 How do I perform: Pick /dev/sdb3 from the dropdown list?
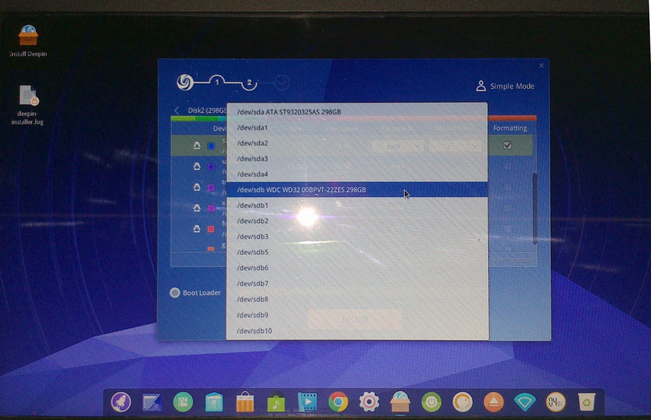pyautogui.click(x=357, y=236)
